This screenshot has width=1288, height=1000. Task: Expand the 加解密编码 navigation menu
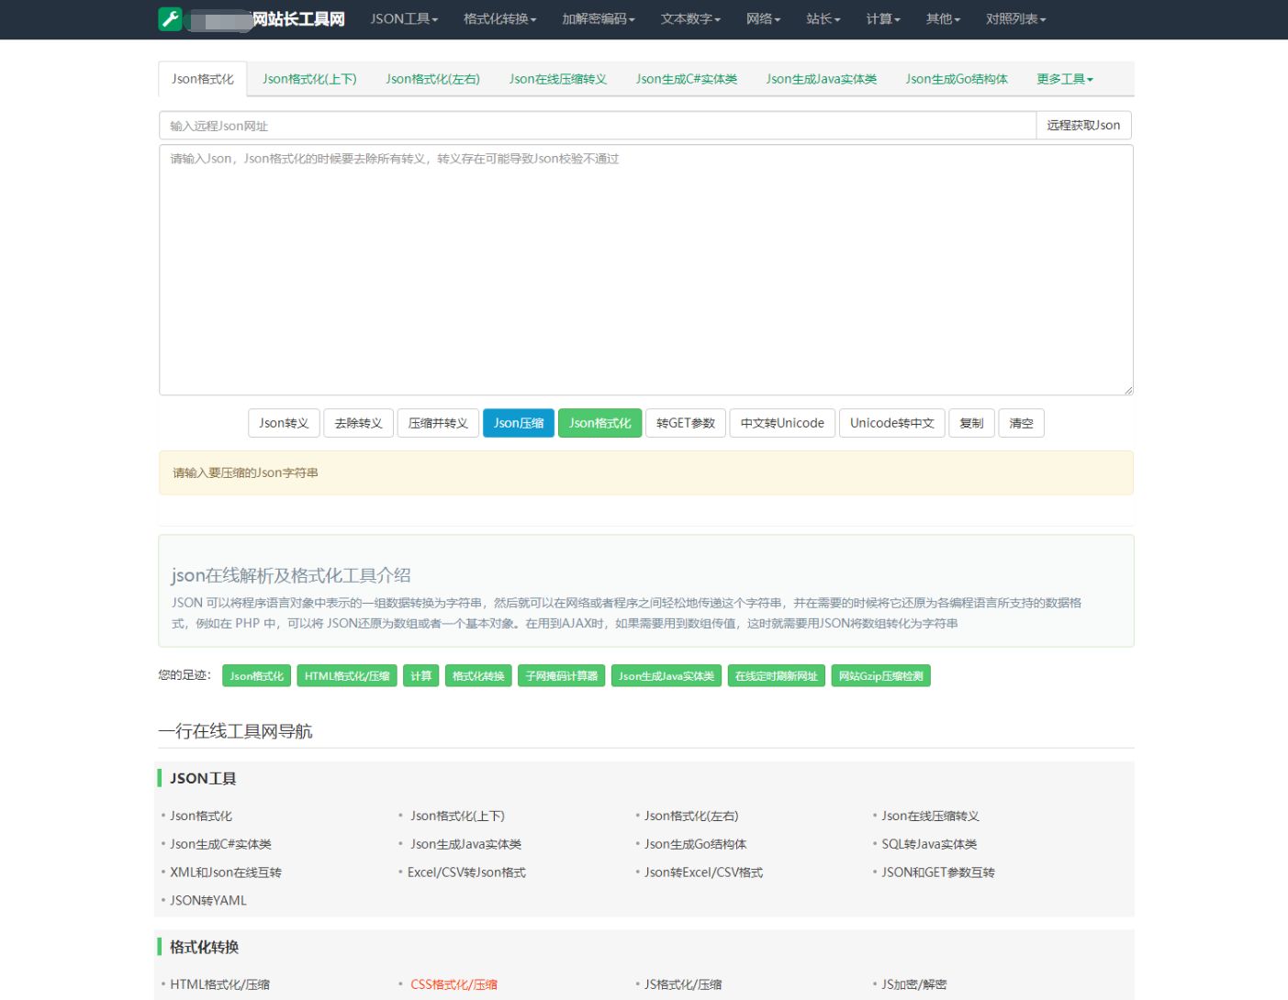tap(598, 19)
